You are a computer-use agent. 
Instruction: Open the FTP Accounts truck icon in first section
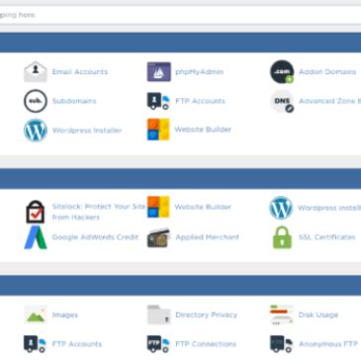click(158, 101)
